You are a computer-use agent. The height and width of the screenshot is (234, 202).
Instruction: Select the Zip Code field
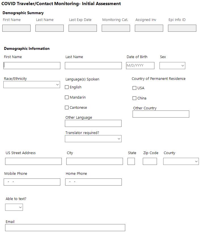150,161
